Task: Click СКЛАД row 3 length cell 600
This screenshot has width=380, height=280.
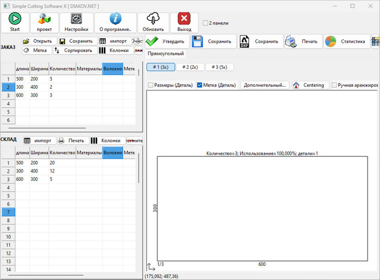Action: 22,179
